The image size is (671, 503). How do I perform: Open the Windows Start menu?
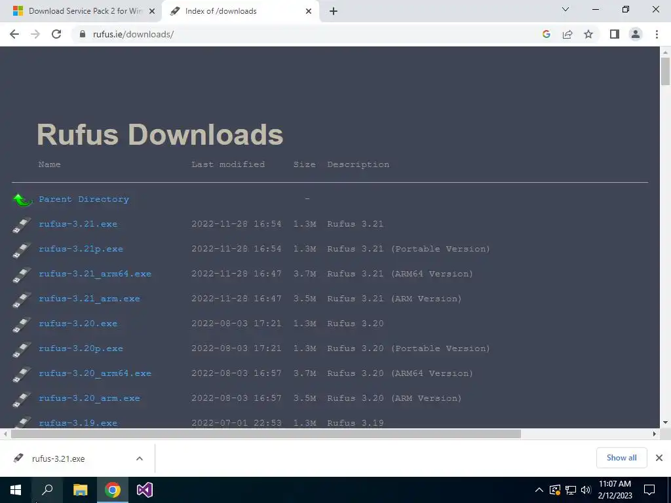coord(16,490)
